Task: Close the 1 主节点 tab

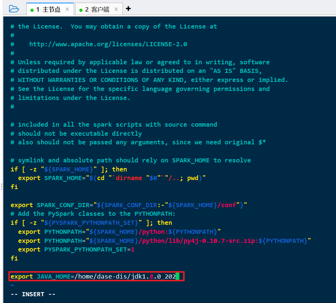Action: 67,9
